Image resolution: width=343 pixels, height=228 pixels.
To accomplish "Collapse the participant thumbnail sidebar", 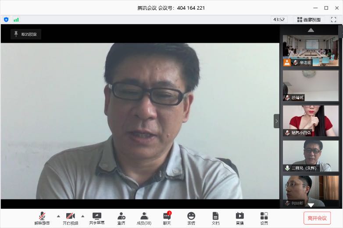I will click(276, 121).
